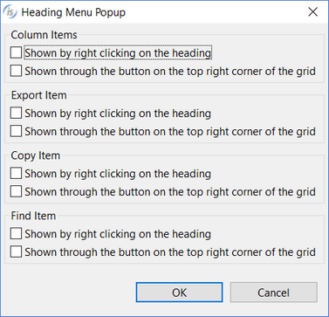Click the Find Item group heading
Viewport: 329px width, 317px height.
point(33,216)
